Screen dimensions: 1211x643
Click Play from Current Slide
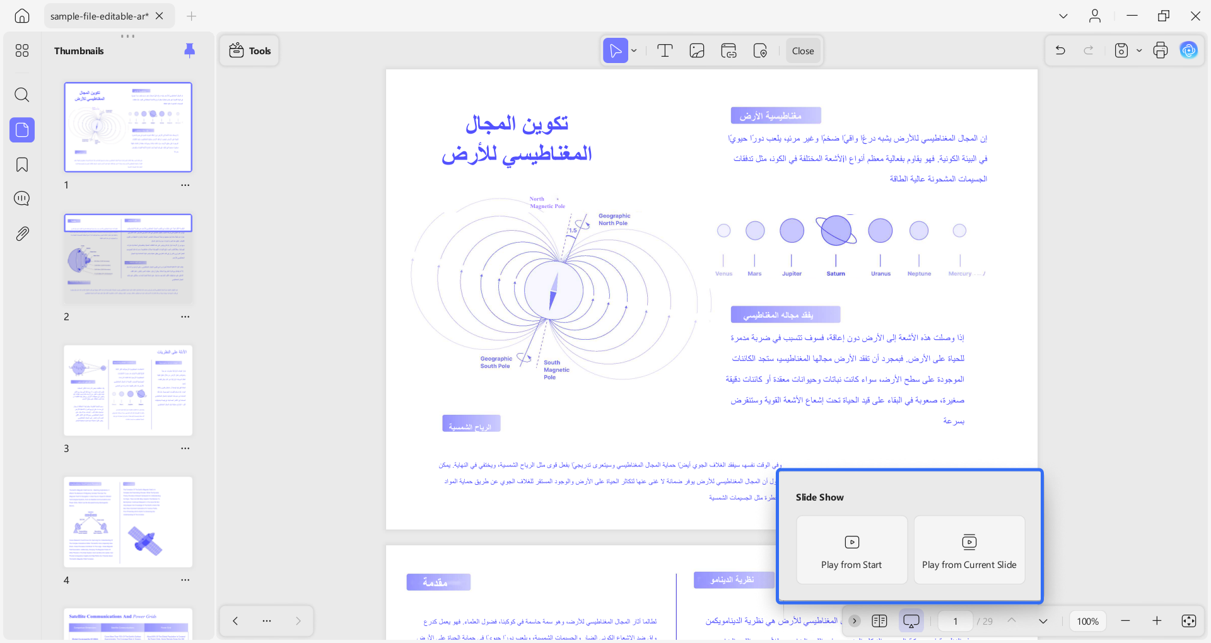(969, 550)
